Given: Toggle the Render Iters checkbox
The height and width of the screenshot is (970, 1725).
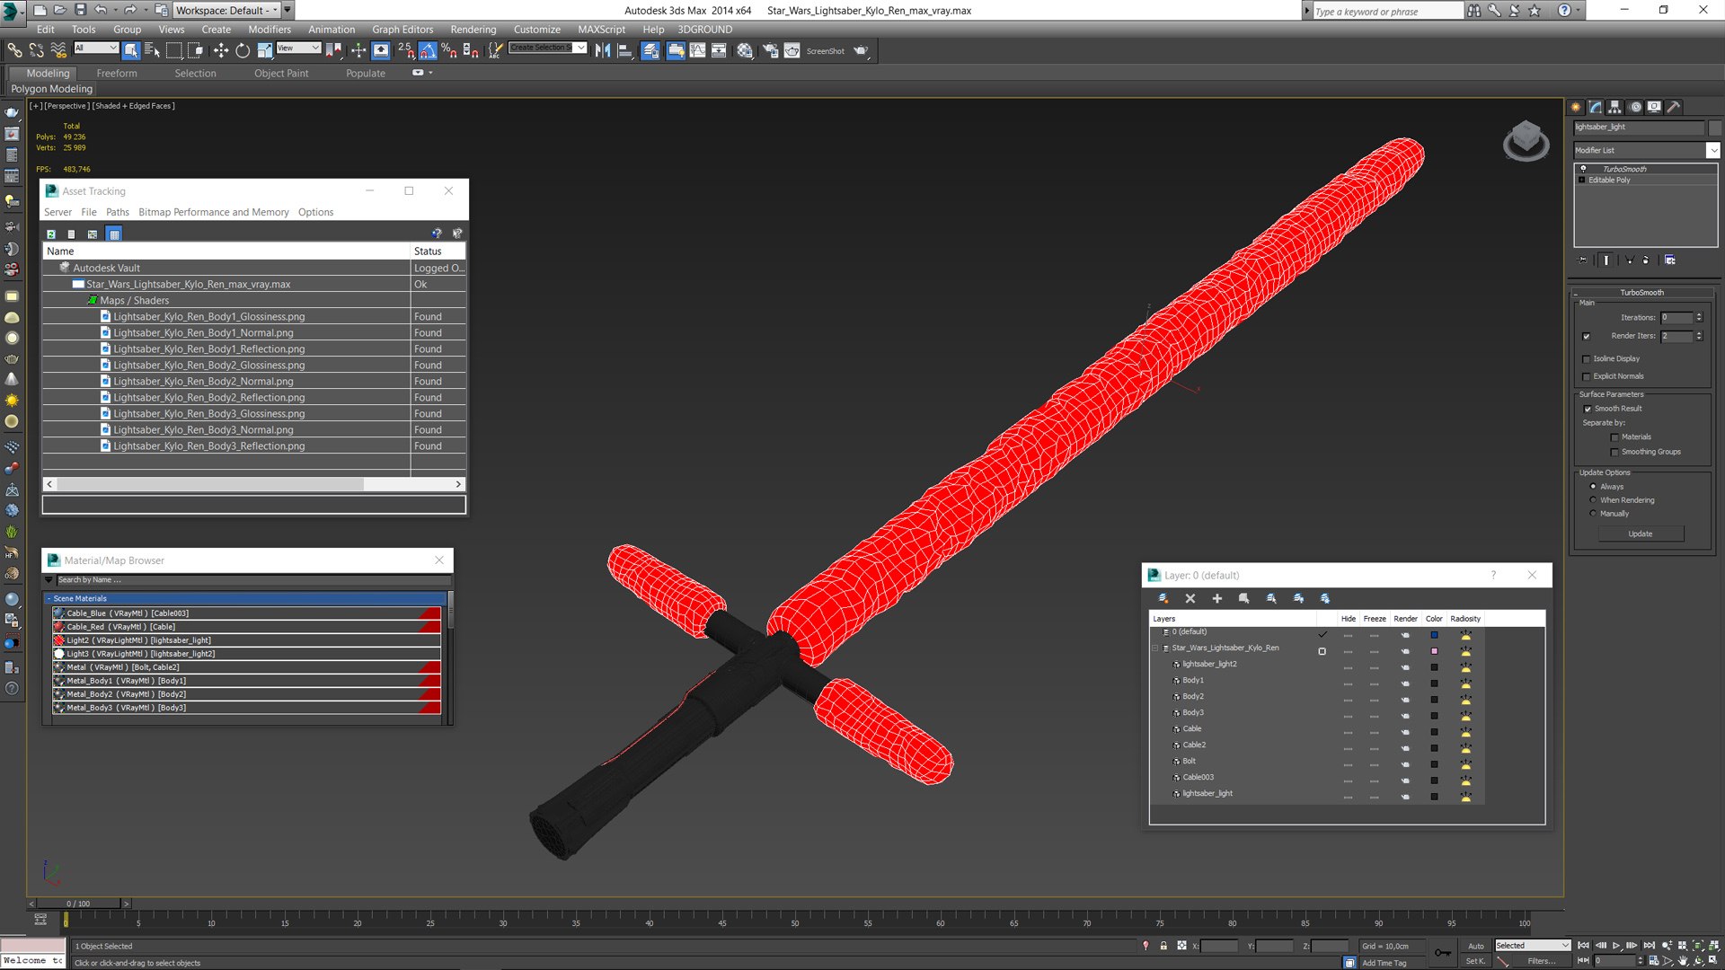Looking at the screenshot, I should coord(1587,337).
